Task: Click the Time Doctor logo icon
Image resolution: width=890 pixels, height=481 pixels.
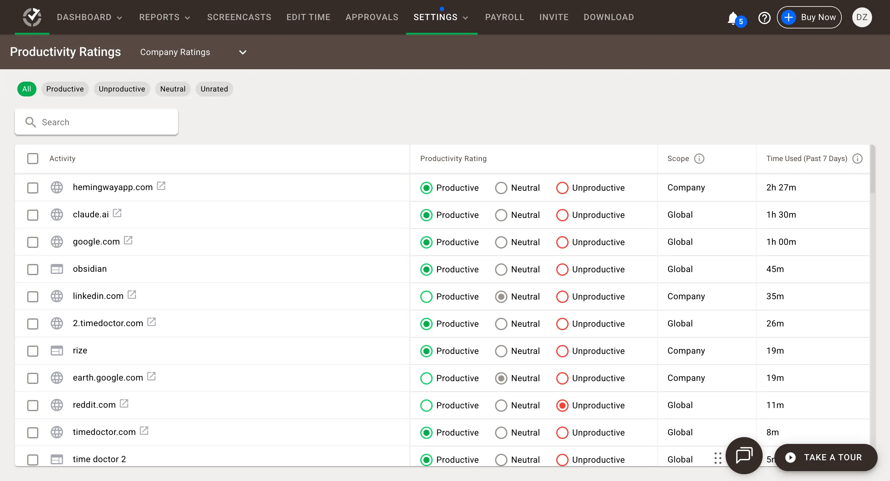Action: (x=32, y=17)
